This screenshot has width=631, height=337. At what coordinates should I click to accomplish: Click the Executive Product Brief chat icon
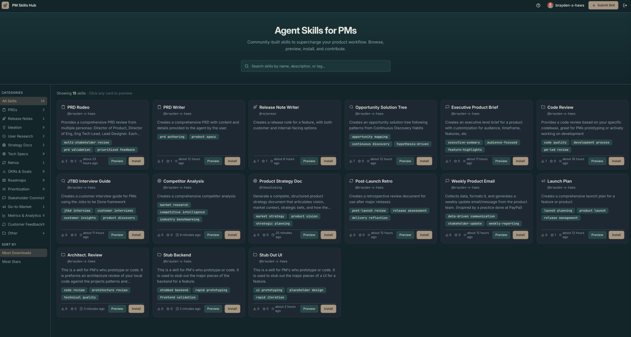point(447,107)
